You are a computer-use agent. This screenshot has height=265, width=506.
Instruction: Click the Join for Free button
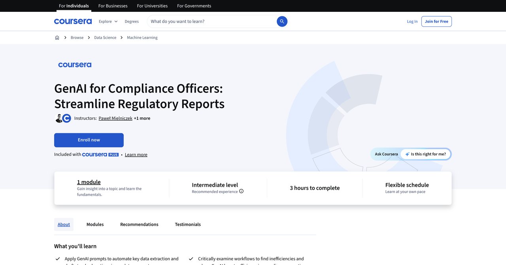point(436,21)
